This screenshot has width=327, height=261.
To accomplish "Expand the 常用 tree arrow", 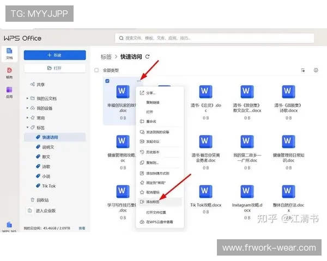I will [27, 117].
